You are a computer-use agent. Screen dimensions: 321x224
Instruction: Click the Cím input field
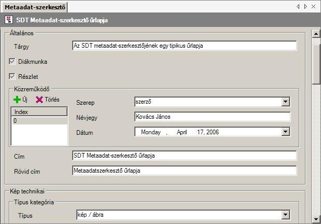tap(185, 156)
